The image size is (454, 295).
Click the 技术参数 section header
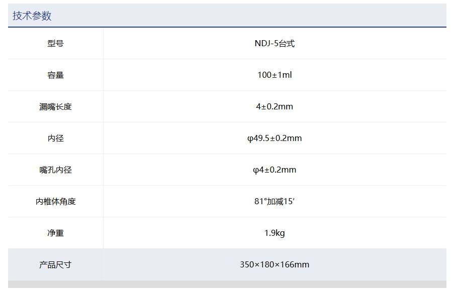[32, 16]
